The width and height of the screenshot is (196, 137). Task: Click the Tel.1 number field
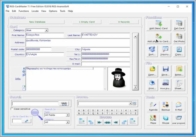pos(106,54)
